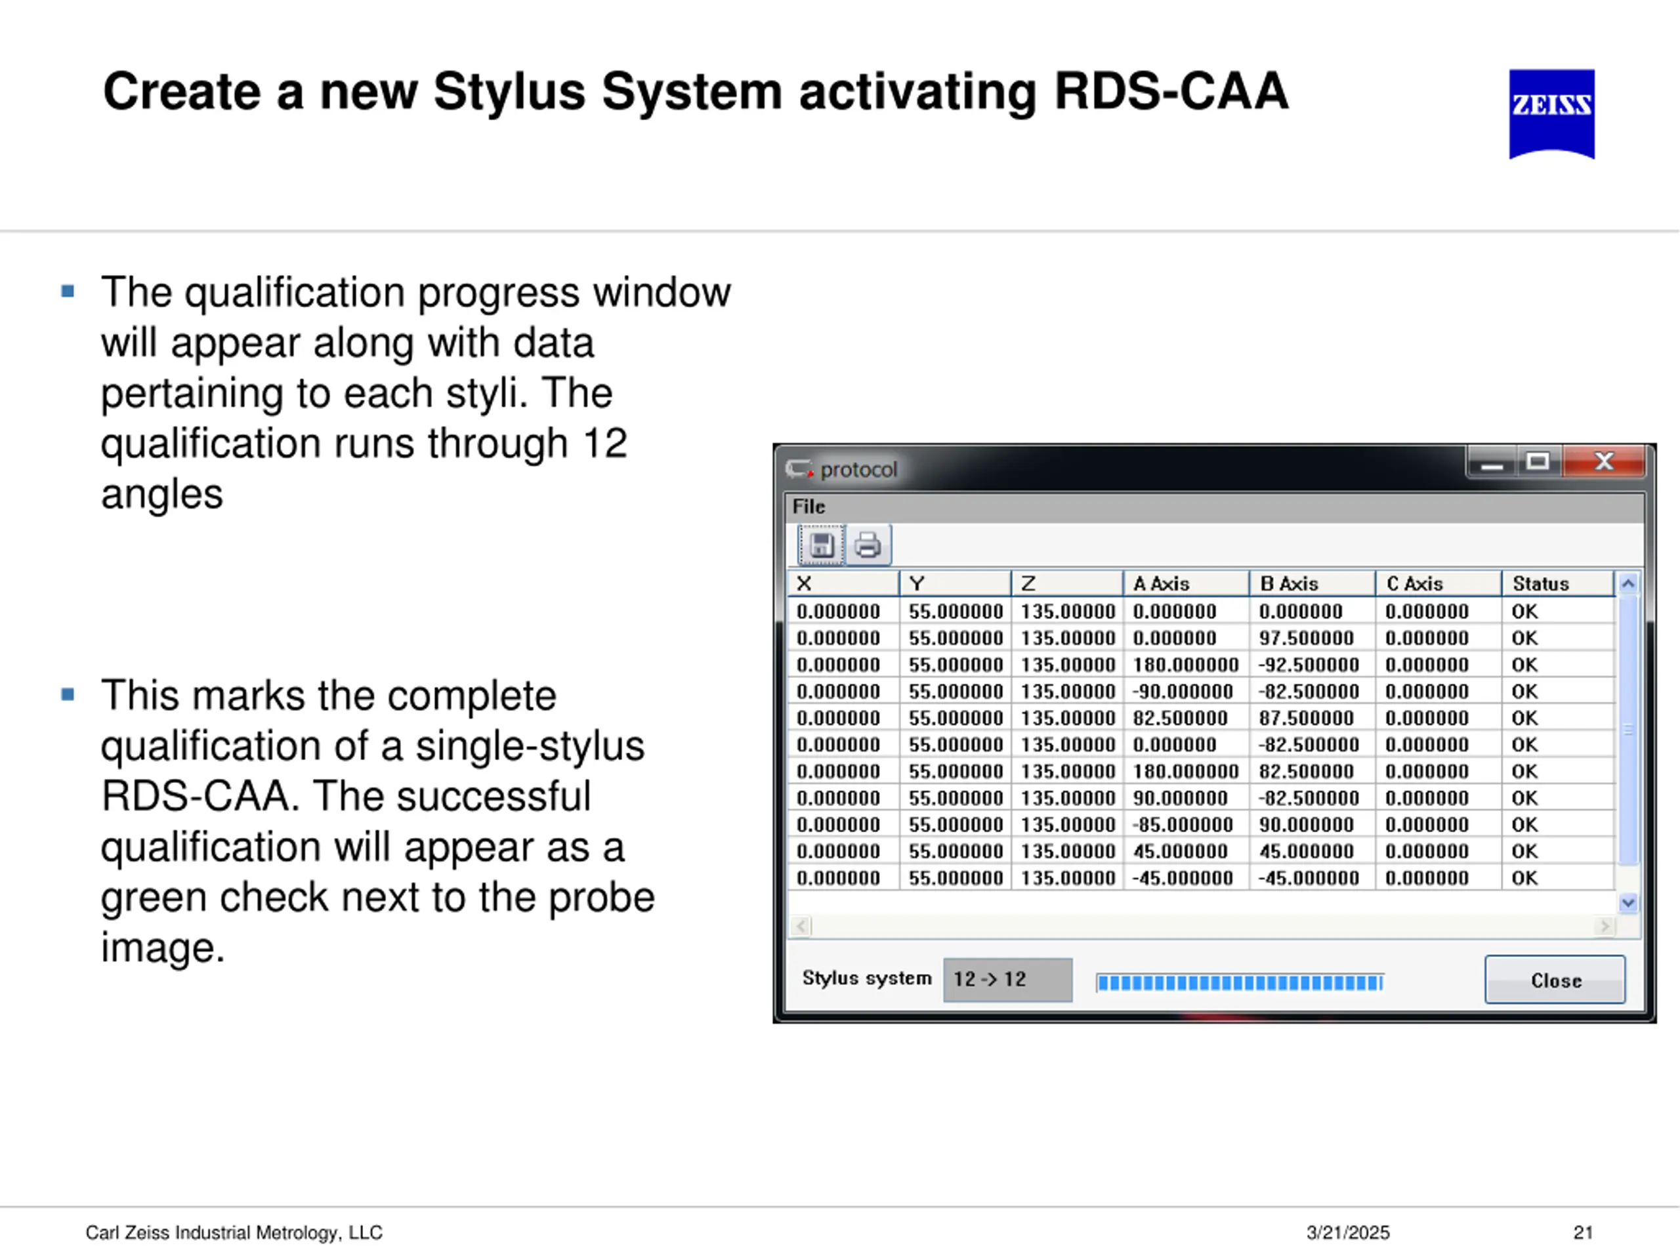Click the protocol window title icon
The image size is (1680, 1260).
(799, 469)
